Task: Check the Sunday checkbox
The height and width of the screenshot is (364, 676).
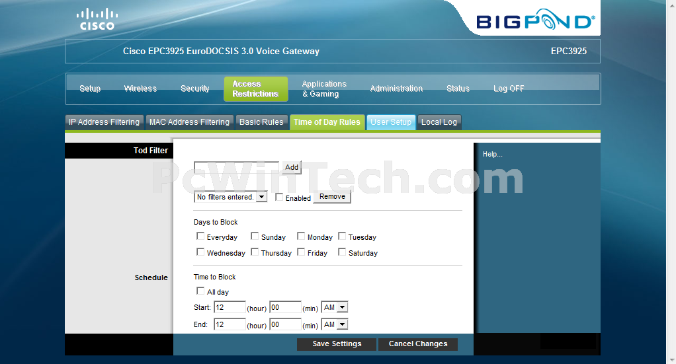Action: pyautogui.click(x=255, y=236)
